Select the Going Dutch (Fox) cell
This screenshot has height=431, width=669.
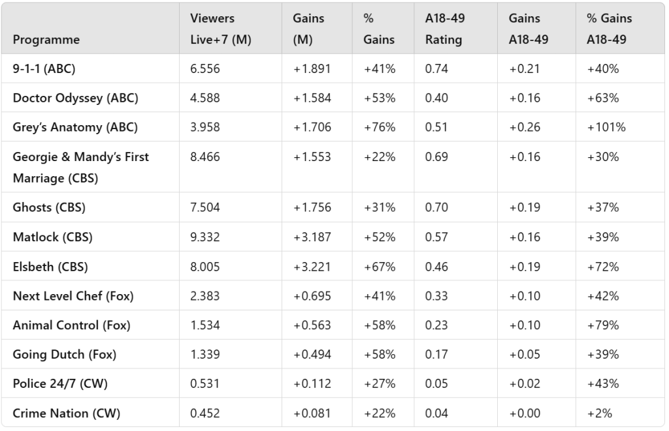tap(64, 354)
